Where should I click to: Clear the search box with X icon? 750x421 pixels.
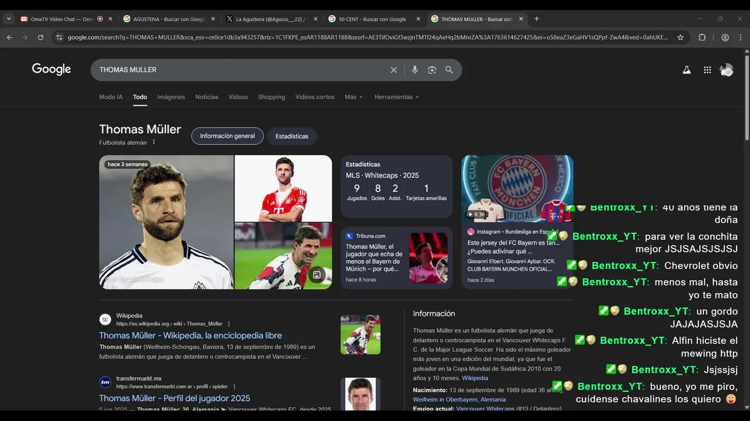pos(394,70)
